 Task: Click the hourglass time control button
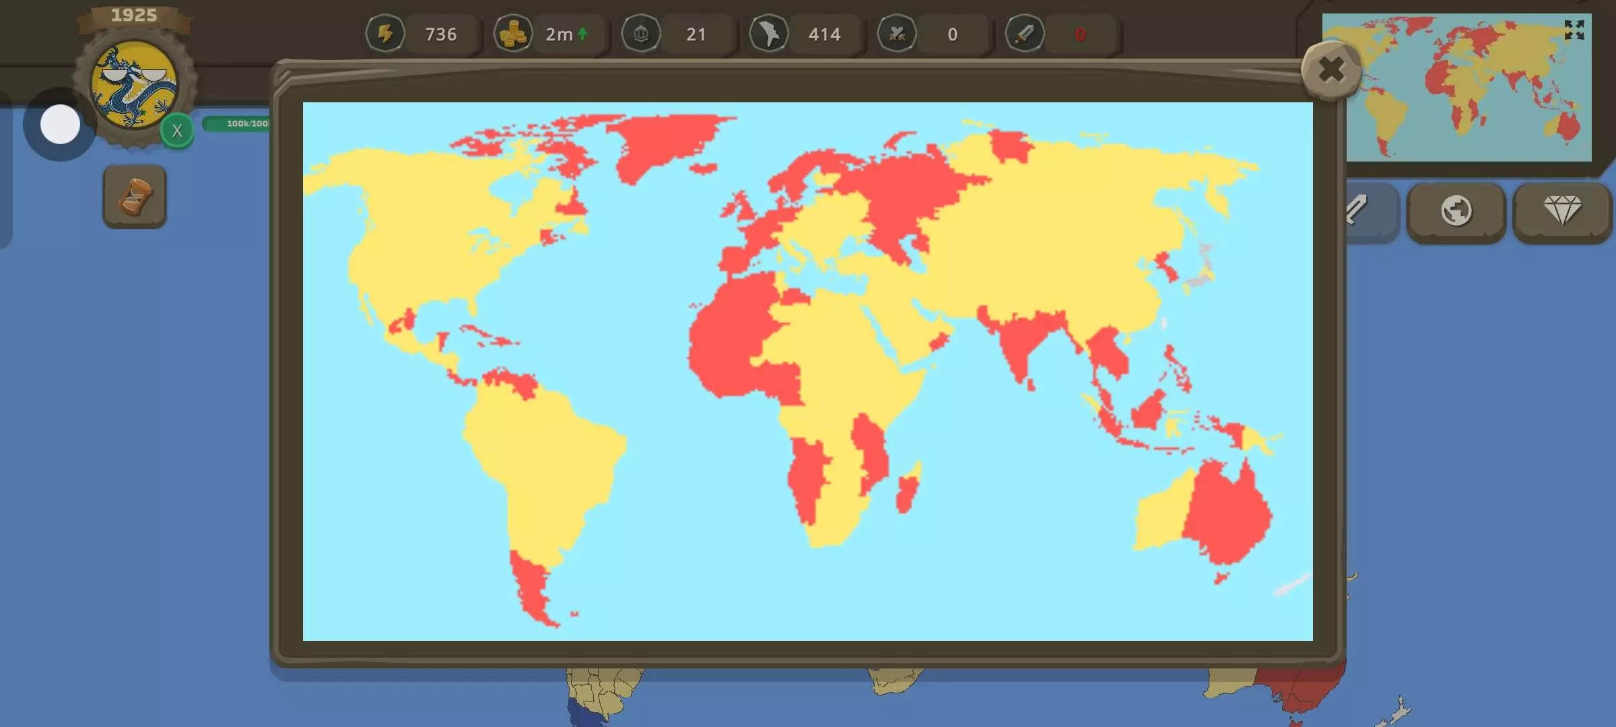click(x=135, y=197)
